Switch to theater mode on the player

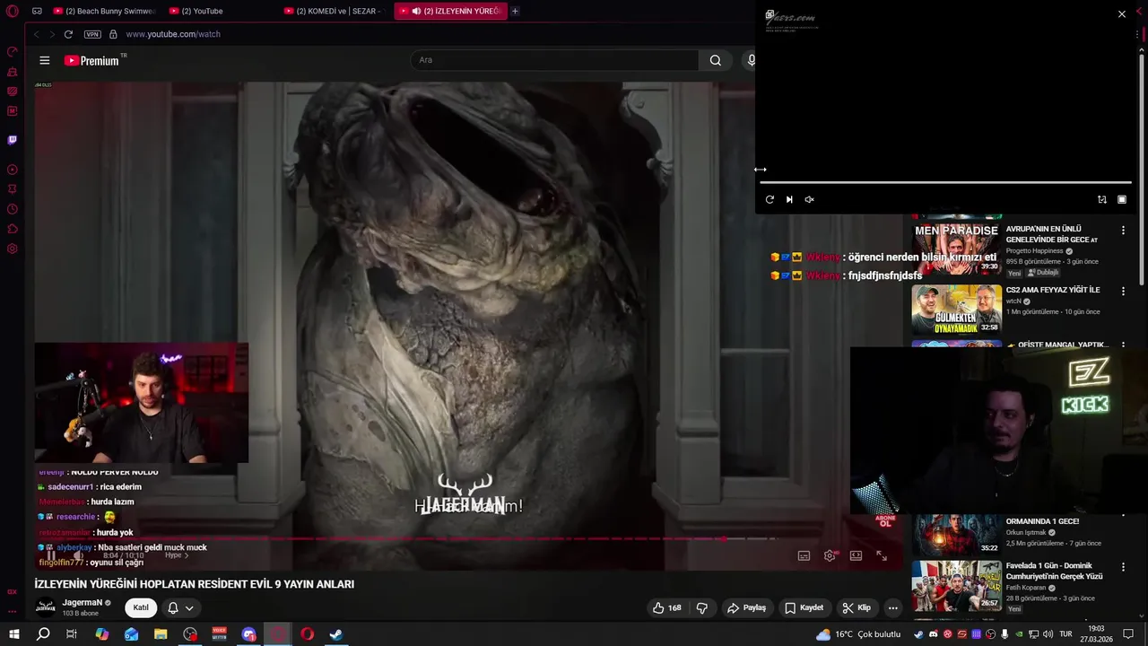[856, 555]
